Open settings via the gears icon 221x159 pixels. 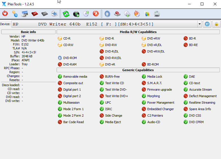pos(15,14)
